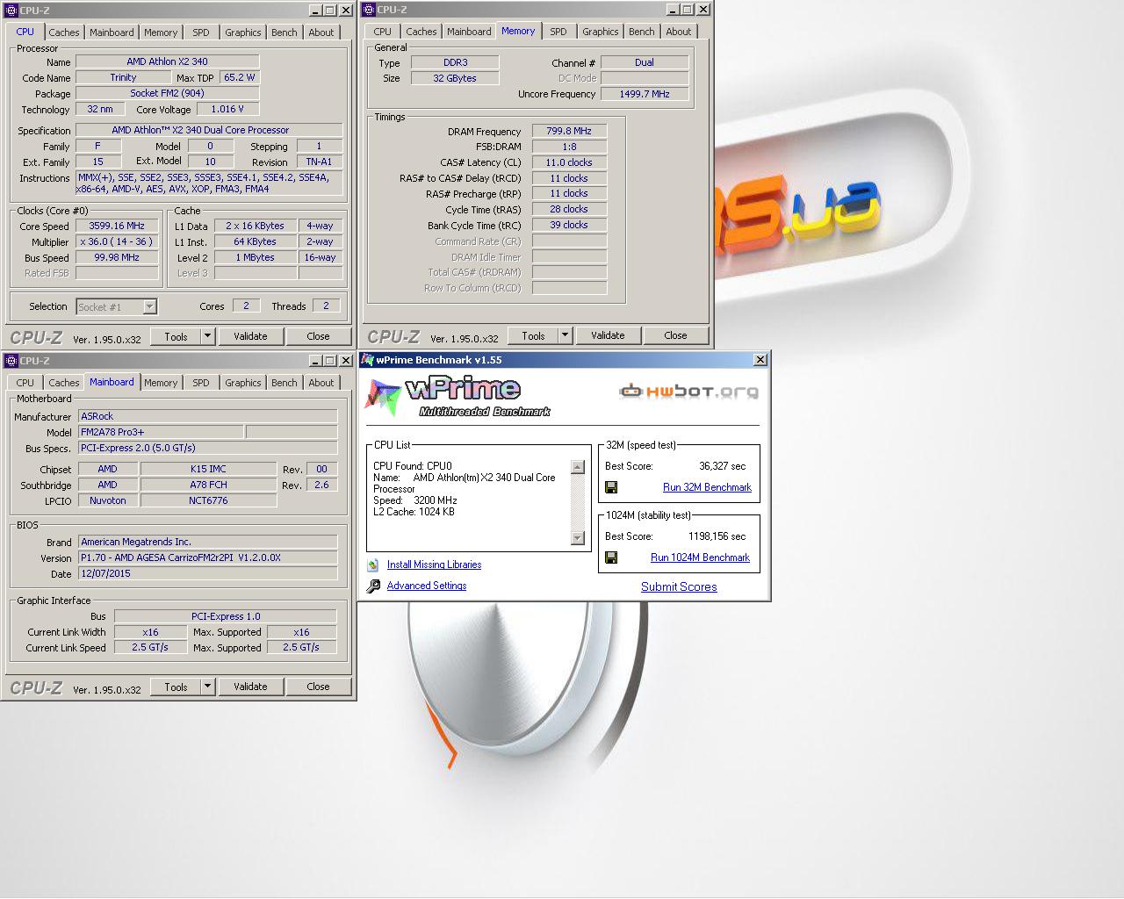The image size is (1124, 899).
Task: Click the Channel # value Dual
Action: 645,62
